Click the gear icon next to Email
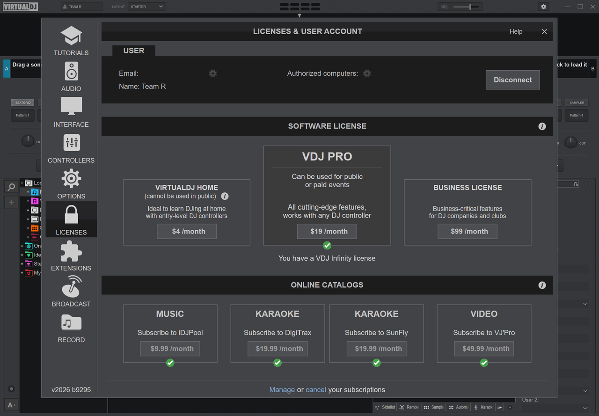 (213, 73)
